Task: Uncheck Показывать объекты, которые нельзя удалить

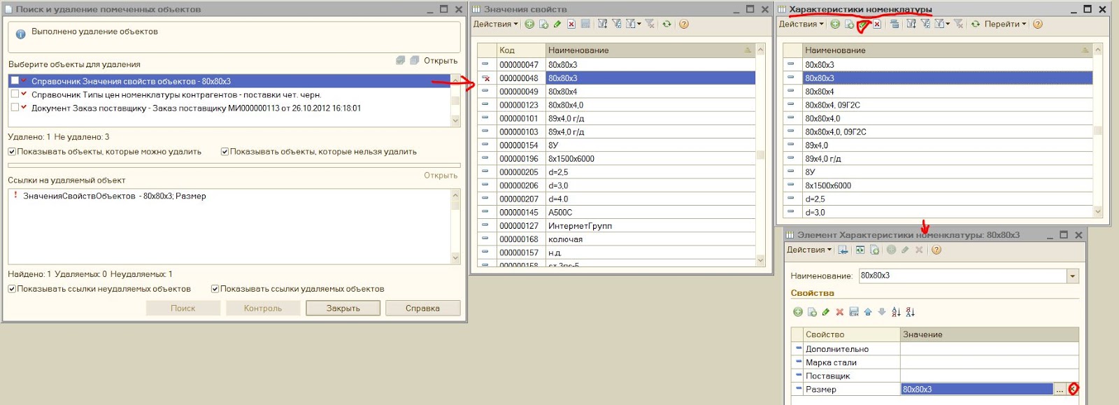Action: [x=224, y=152]
